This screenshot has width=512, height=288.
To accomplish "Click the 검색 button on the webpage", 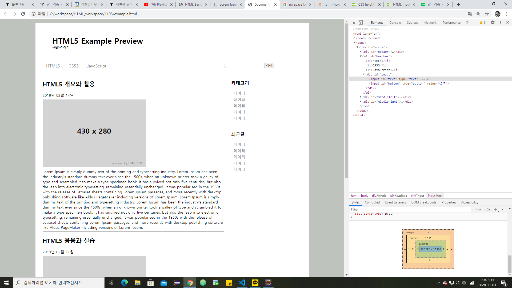I will tap(269, 66).
